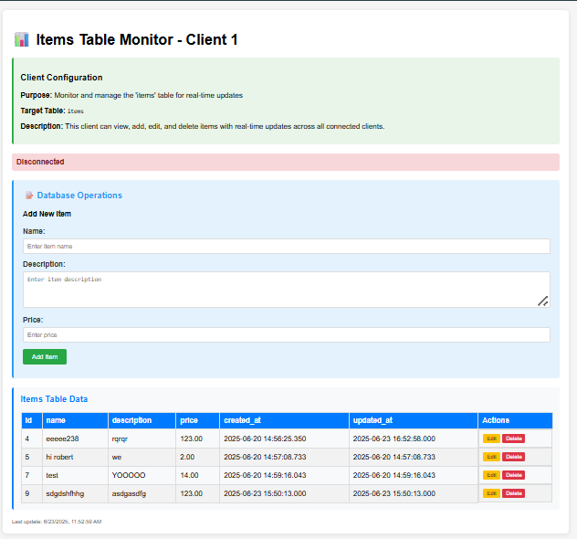This screenshot has height=539, width=577.
Task: Delete the hi robert row
Action: 513,457
